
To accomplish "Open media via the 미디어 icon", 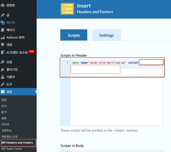I will [3, 22].
